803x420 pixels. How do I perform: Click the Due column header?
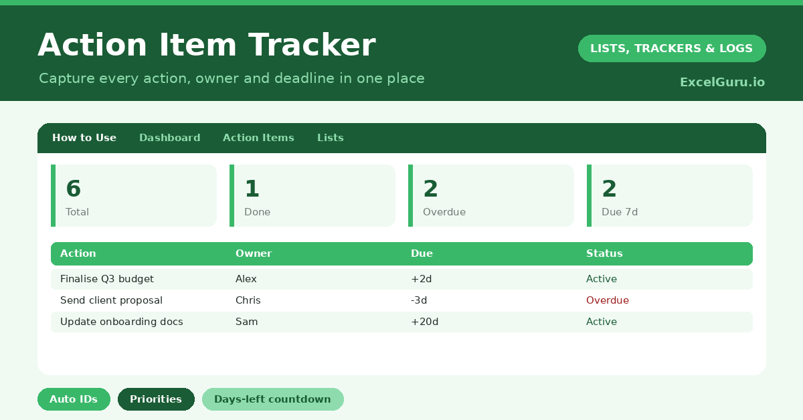(422, 253)
